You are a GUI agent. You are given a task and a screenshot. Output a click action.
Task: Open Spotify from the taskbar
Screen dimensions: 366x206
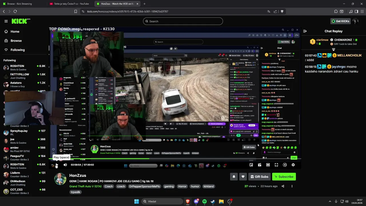point(204,201)
